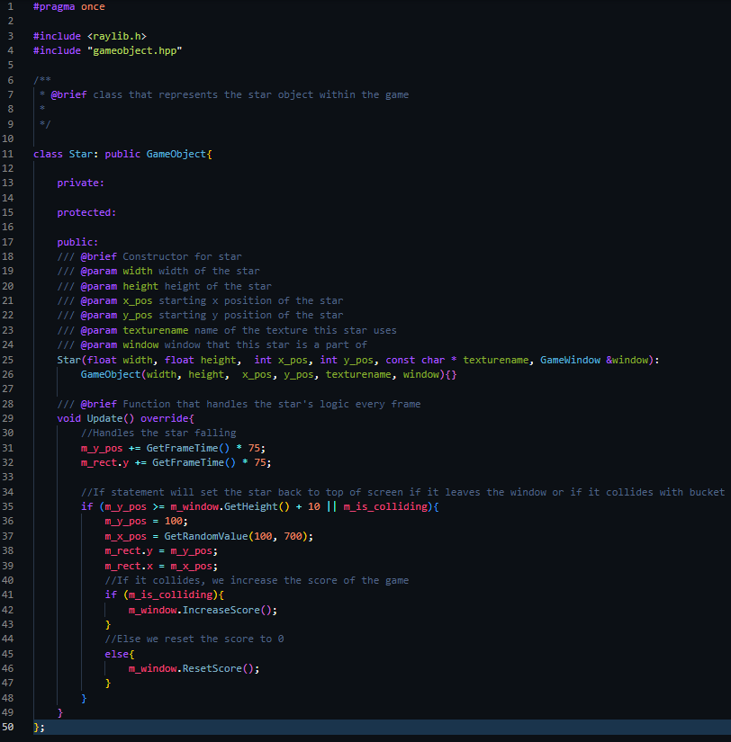Click the 'override' keyword

pyautogui.click(x=165, y=418)
